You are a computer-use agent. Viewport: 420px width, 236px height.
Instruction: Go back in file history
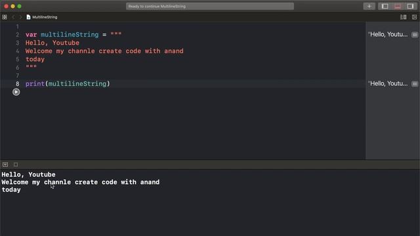click(13, 17)
